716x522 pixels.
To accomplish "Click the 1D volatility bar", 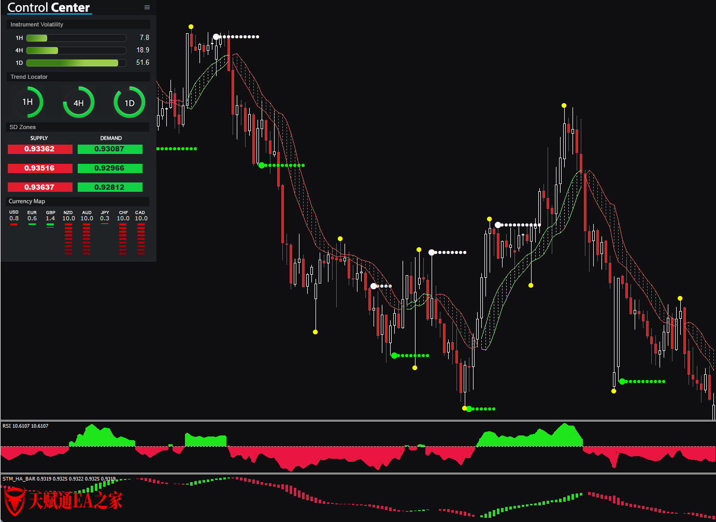I will click(76, 63).
